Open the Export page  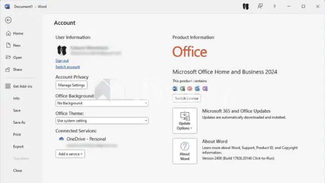pyautogui.click(x=18, y=147)
